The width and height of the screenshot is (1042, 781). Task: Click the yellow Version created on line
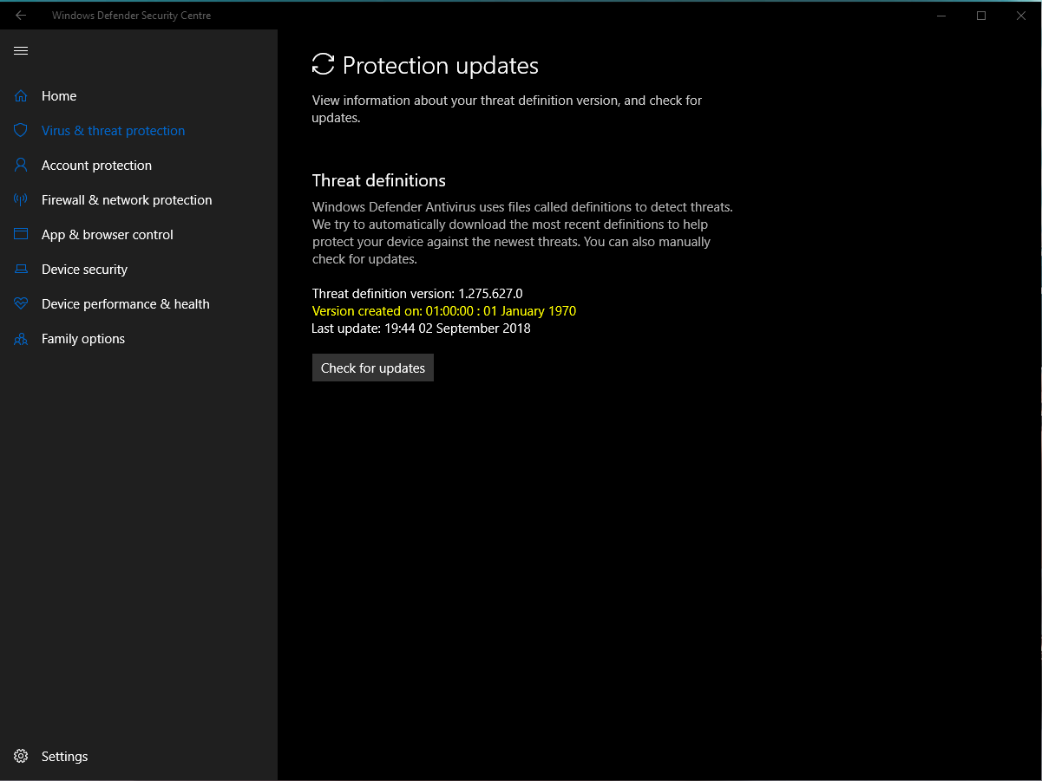[x=444, y=311]
